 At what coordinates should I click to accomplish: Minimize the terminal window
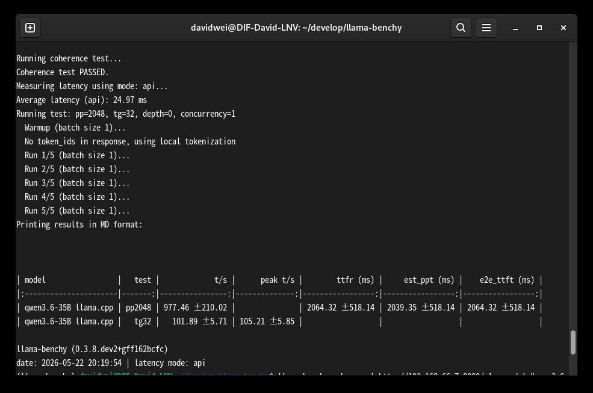[515, 28]
